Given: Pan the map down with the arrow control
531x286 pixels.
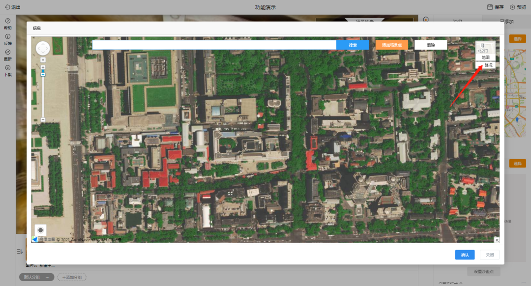Looking at the screenshot, I should click(43, 53).
